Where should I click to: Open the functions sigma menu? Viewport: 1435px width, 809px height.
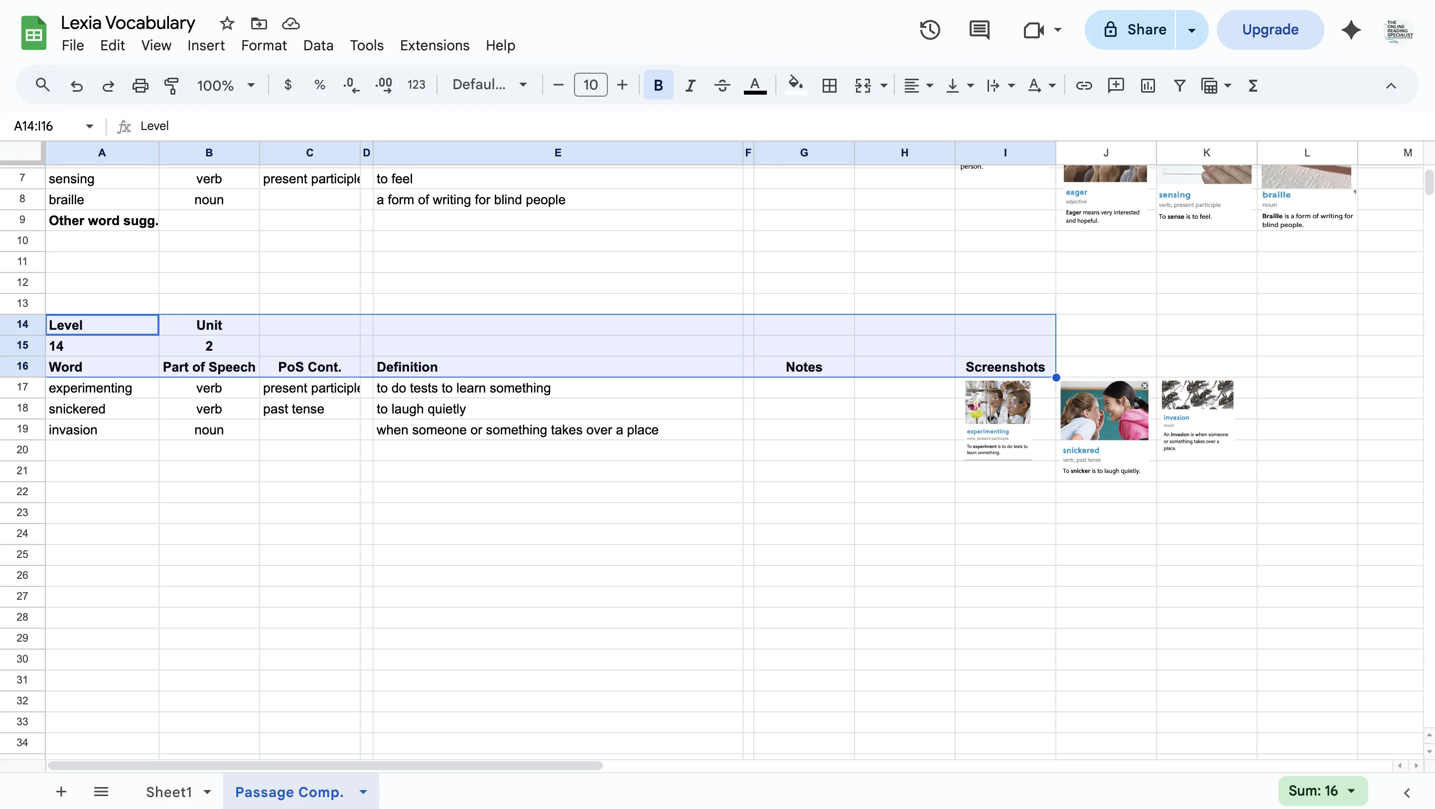1252,85
